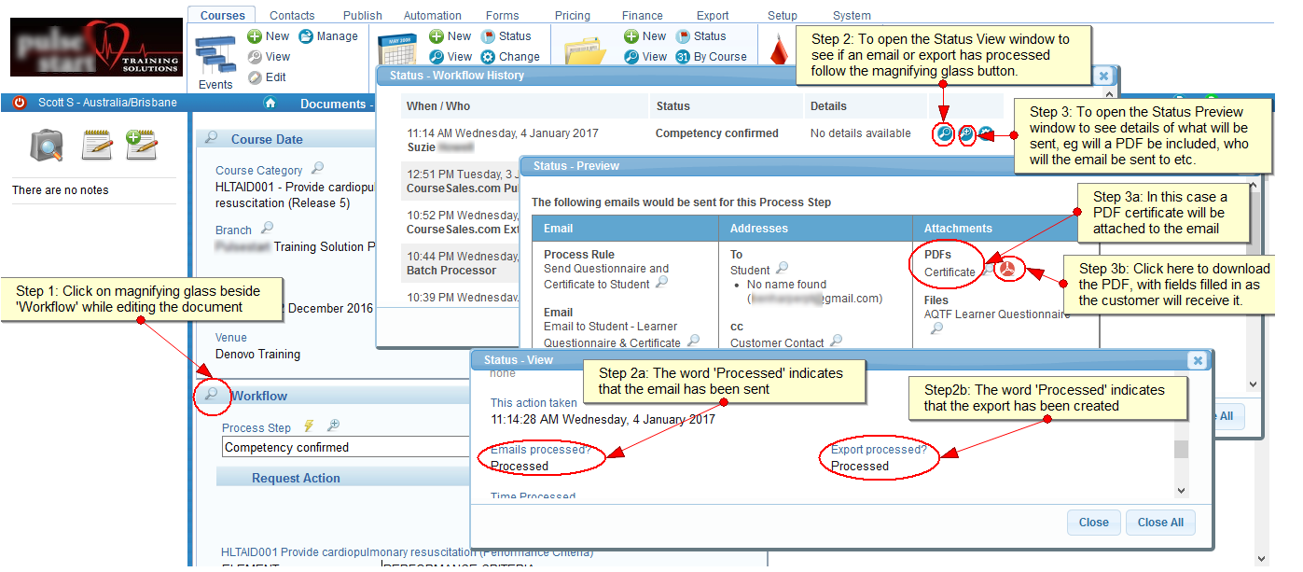1303x572 pixels.
Task: Click Change in the calendar group
Action: click(510, 57)
